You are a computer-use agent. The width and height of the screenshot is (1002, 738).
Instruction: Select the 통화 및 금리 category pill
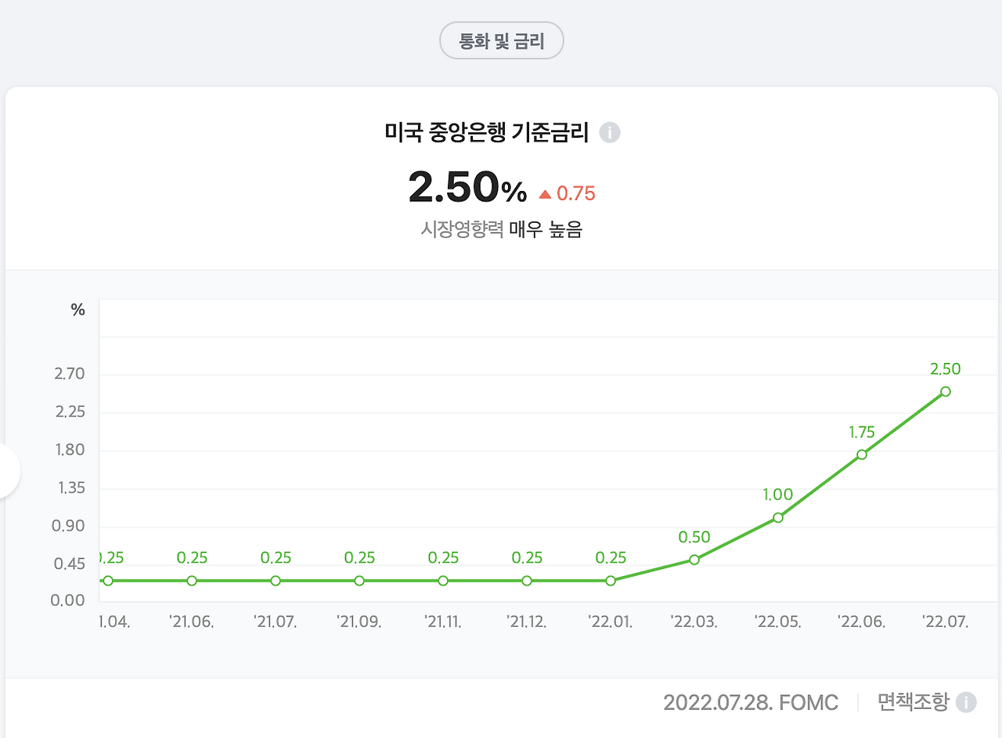(501, 40)
